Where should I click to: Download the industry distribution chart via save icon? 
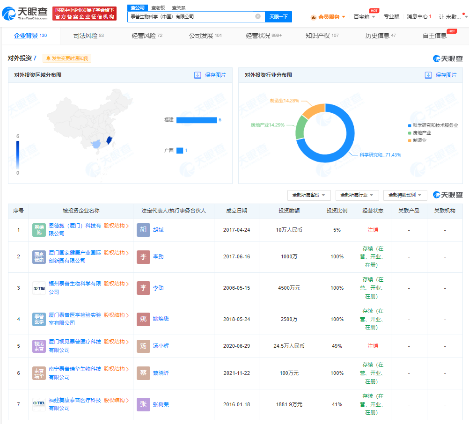(x=428, y=75)
